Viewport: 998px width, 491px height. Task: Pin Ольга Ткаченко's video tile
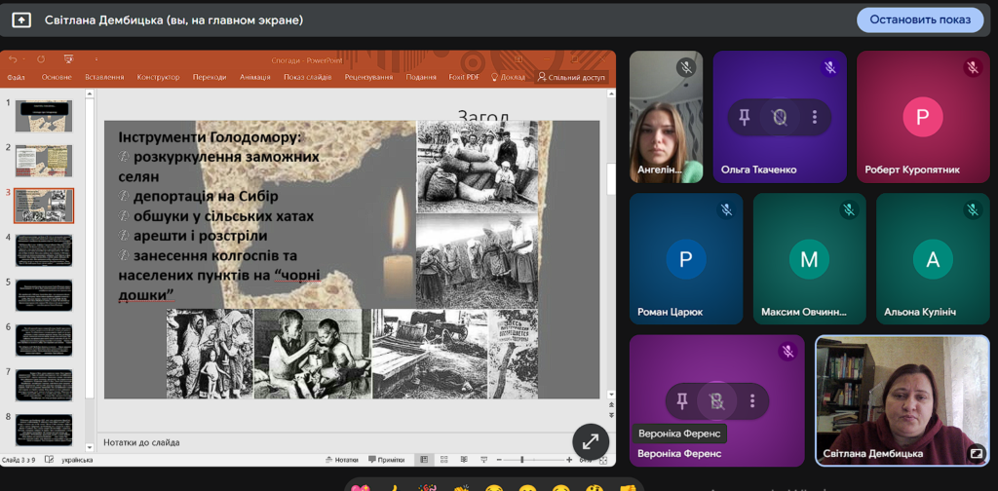pyautogui.click(x=745, y=118)
